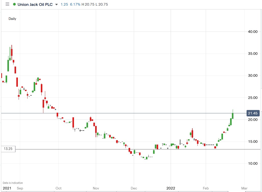This screenshot has height=192, width=262.
Task: Click the 40.00 price axis label
Action: [x=253, y=32]
